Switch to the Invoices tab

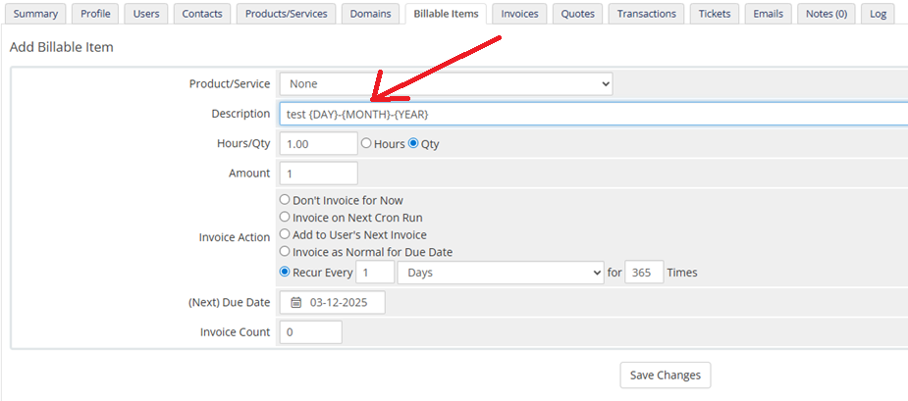coord(519,14)
